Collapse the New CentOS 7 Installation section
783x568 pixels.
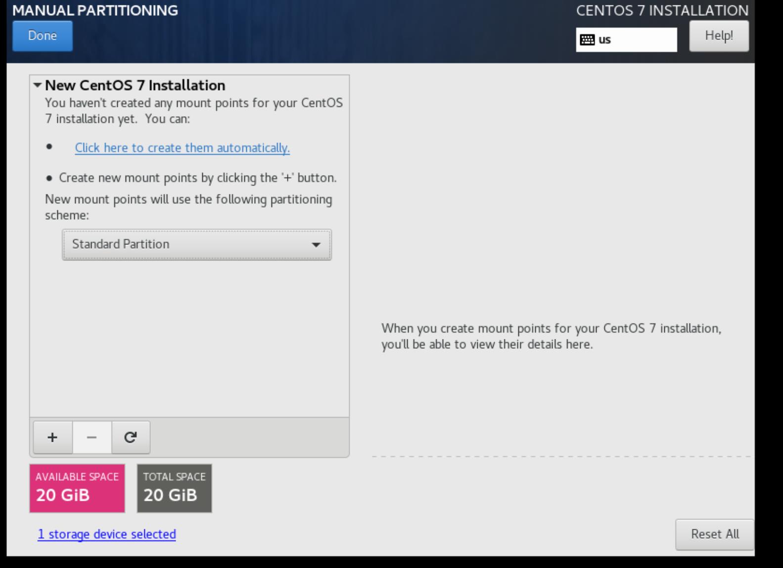click(x=38, y=85)
